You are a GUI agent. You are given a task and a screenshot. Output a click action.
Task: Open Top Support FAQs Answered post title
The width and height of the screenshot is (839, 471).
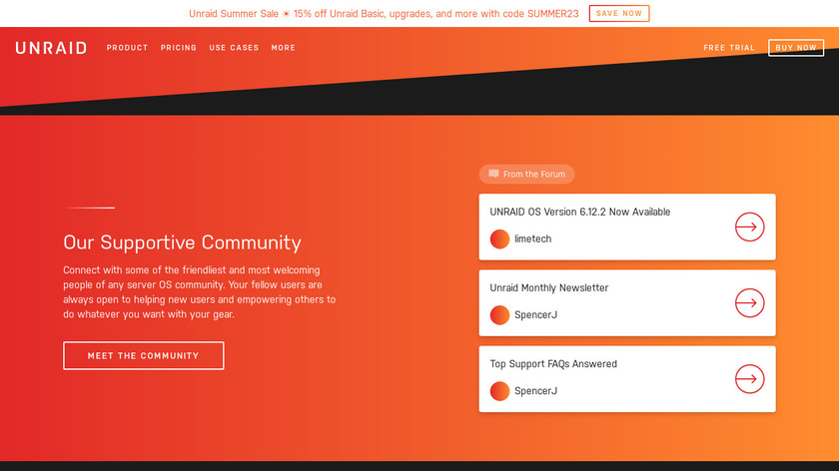(x=553, y=363)
